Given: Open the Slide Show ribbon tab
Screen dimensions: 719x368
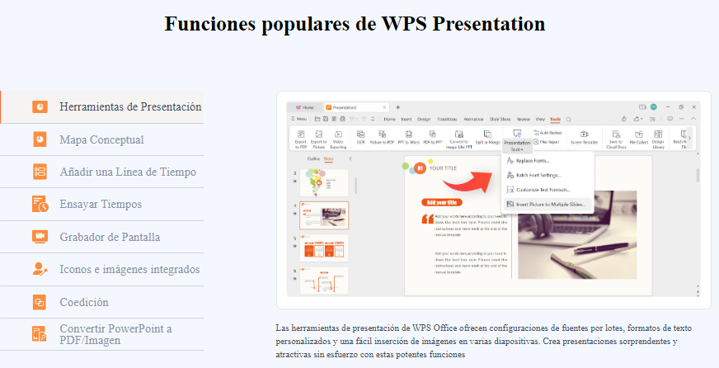Looking at the screenshot, I should tap(500, 120).
